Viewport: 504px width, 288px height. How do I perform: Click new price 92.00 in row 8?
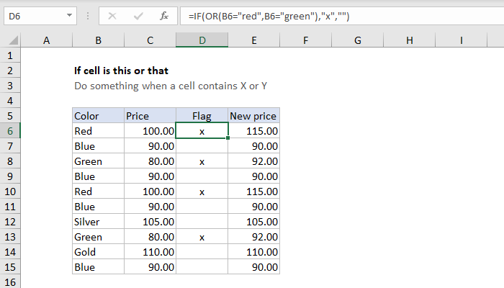[x=254, y=161]
